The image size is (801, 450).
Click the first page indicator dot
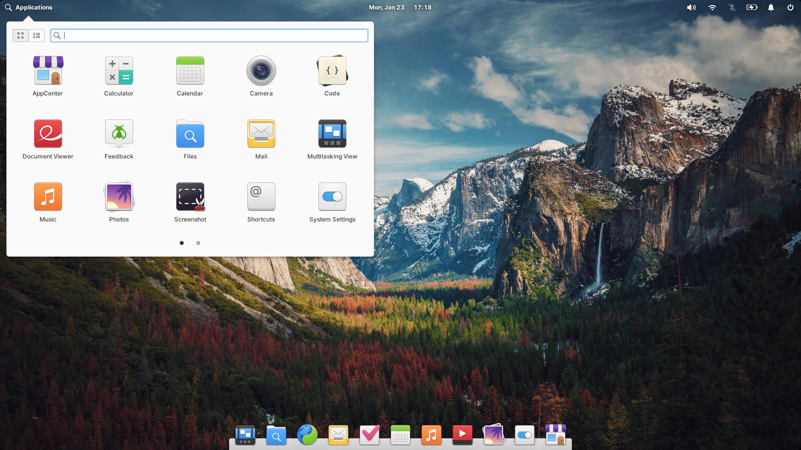[x=181, y=242]
